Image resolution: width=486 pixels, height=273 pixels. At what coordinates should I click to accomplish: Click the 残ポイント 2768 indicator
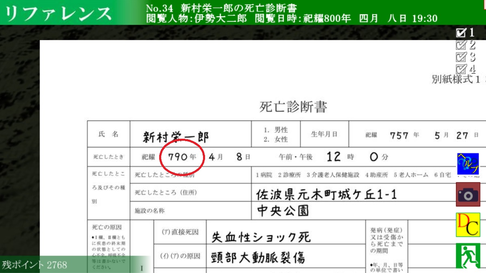pyautogui.click(x=35, y=265)
